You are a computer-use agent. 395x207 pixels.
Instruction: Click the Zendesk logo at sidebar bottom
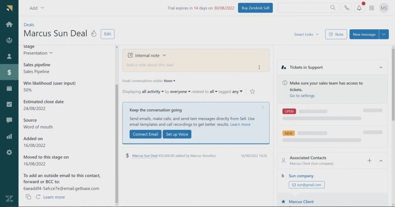(x=9, y=199)
